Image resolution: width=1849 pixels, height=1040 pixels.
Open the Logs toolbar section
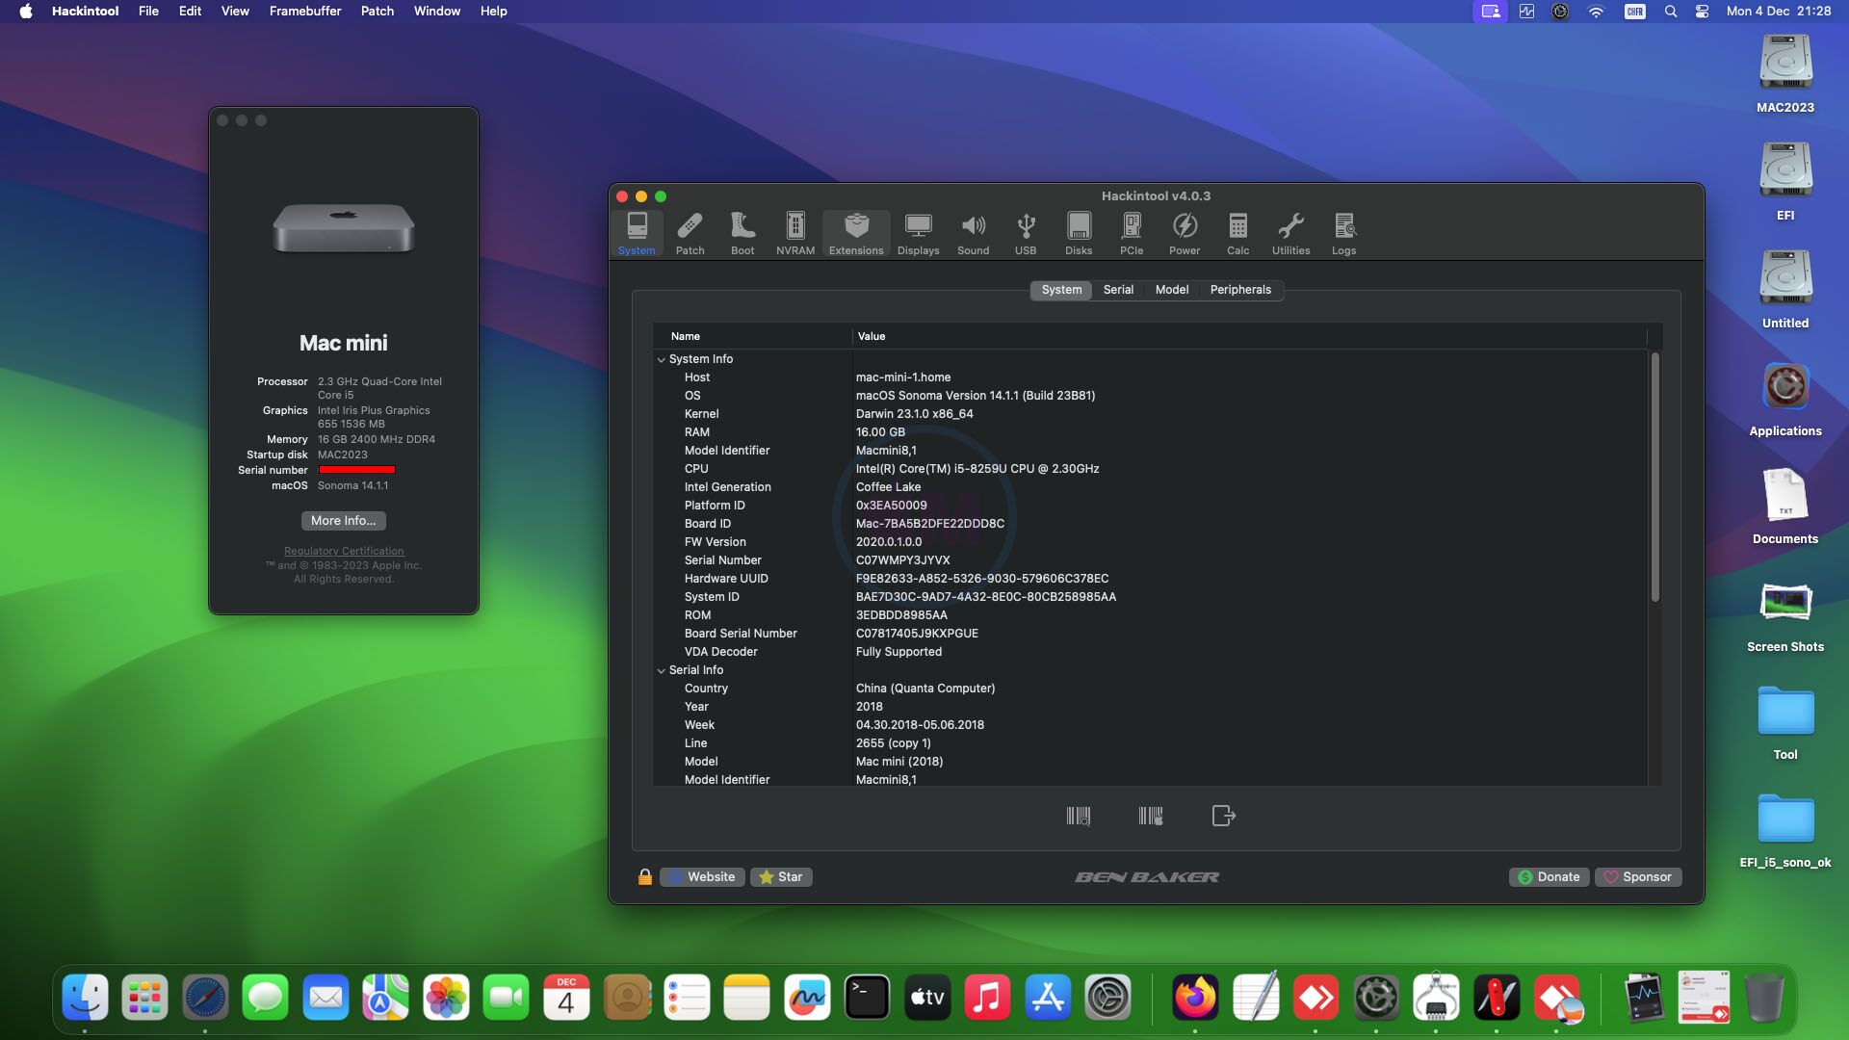point(1343,234)
